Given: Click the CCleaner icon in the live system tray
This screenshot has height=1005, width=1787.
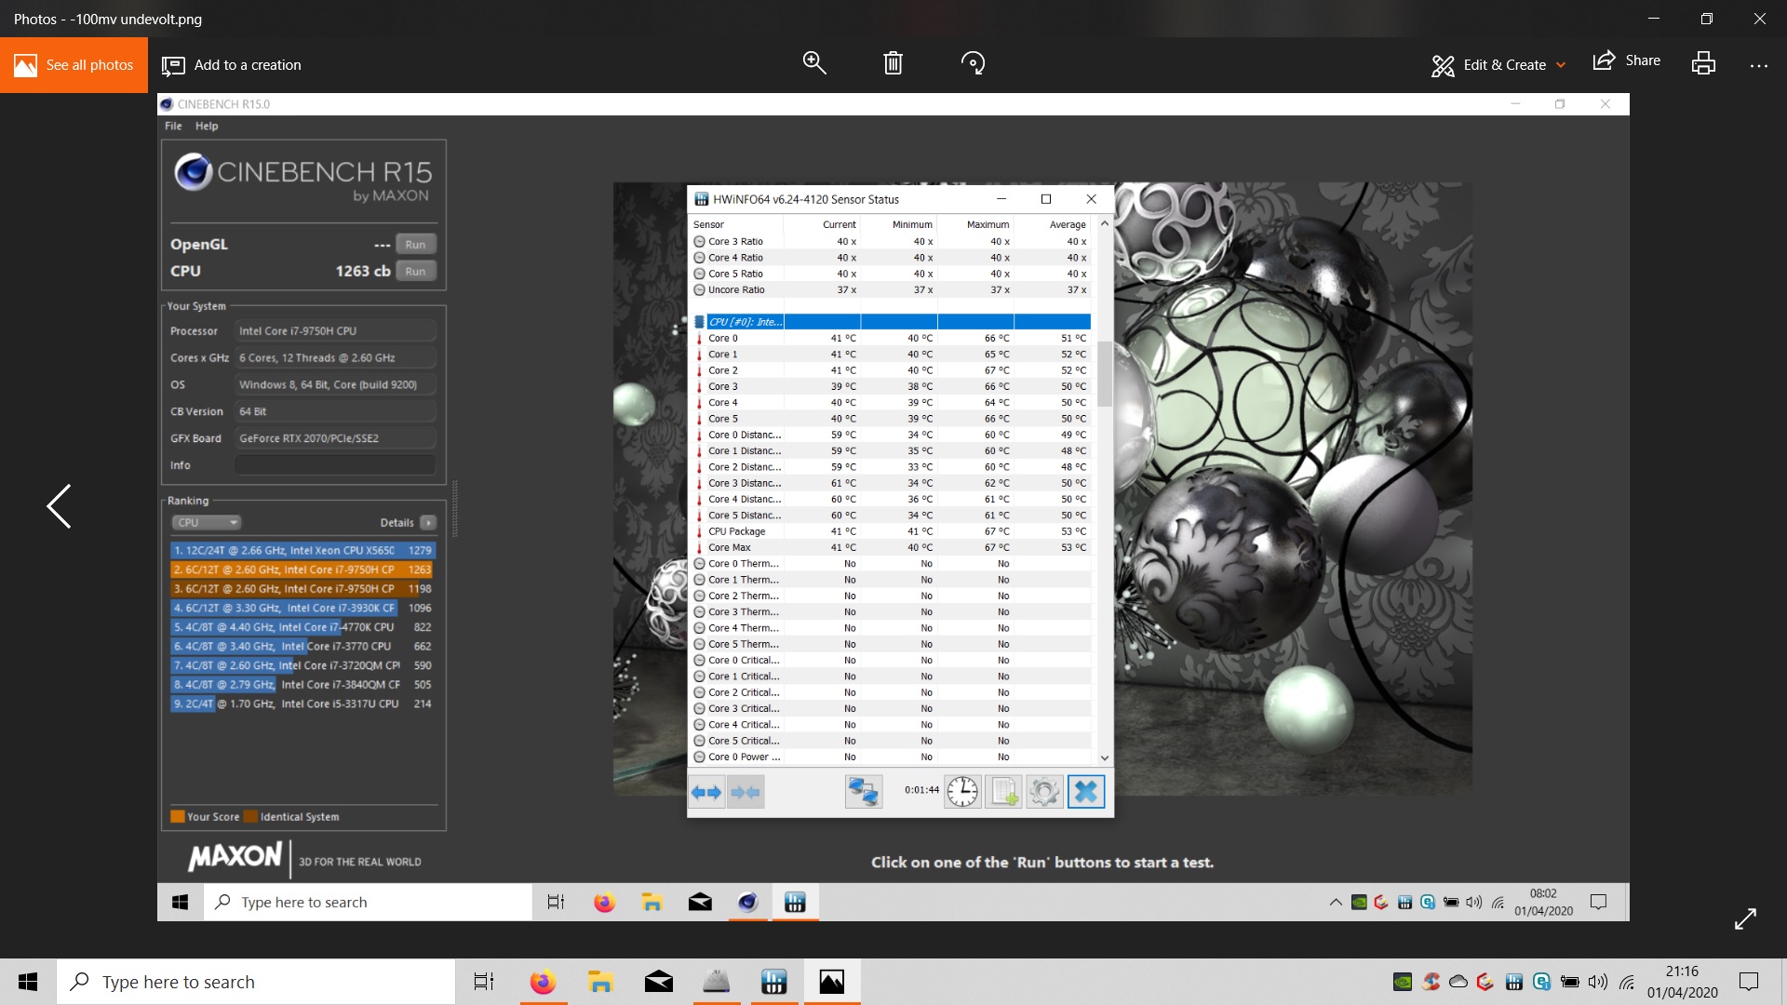Looking at the screenshot, I should 1431,982.
